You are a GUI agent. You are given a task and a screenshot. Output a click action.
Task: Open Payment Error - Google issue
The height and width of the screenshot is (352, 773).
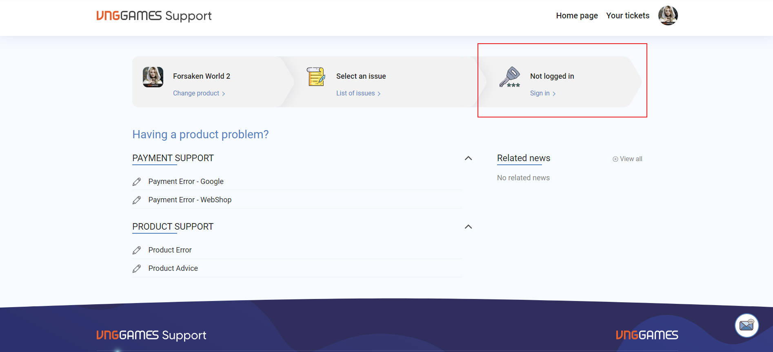click(x=186, y=182)
